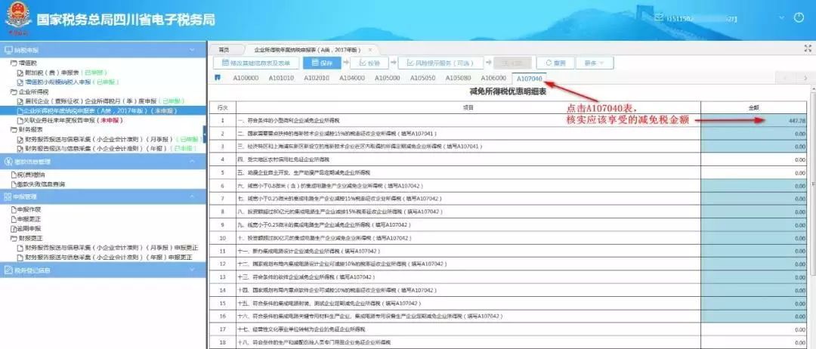Click 修改基础信息表及表单 button
The height and width of the screenshot is (349, 816).
coord(256,63)
